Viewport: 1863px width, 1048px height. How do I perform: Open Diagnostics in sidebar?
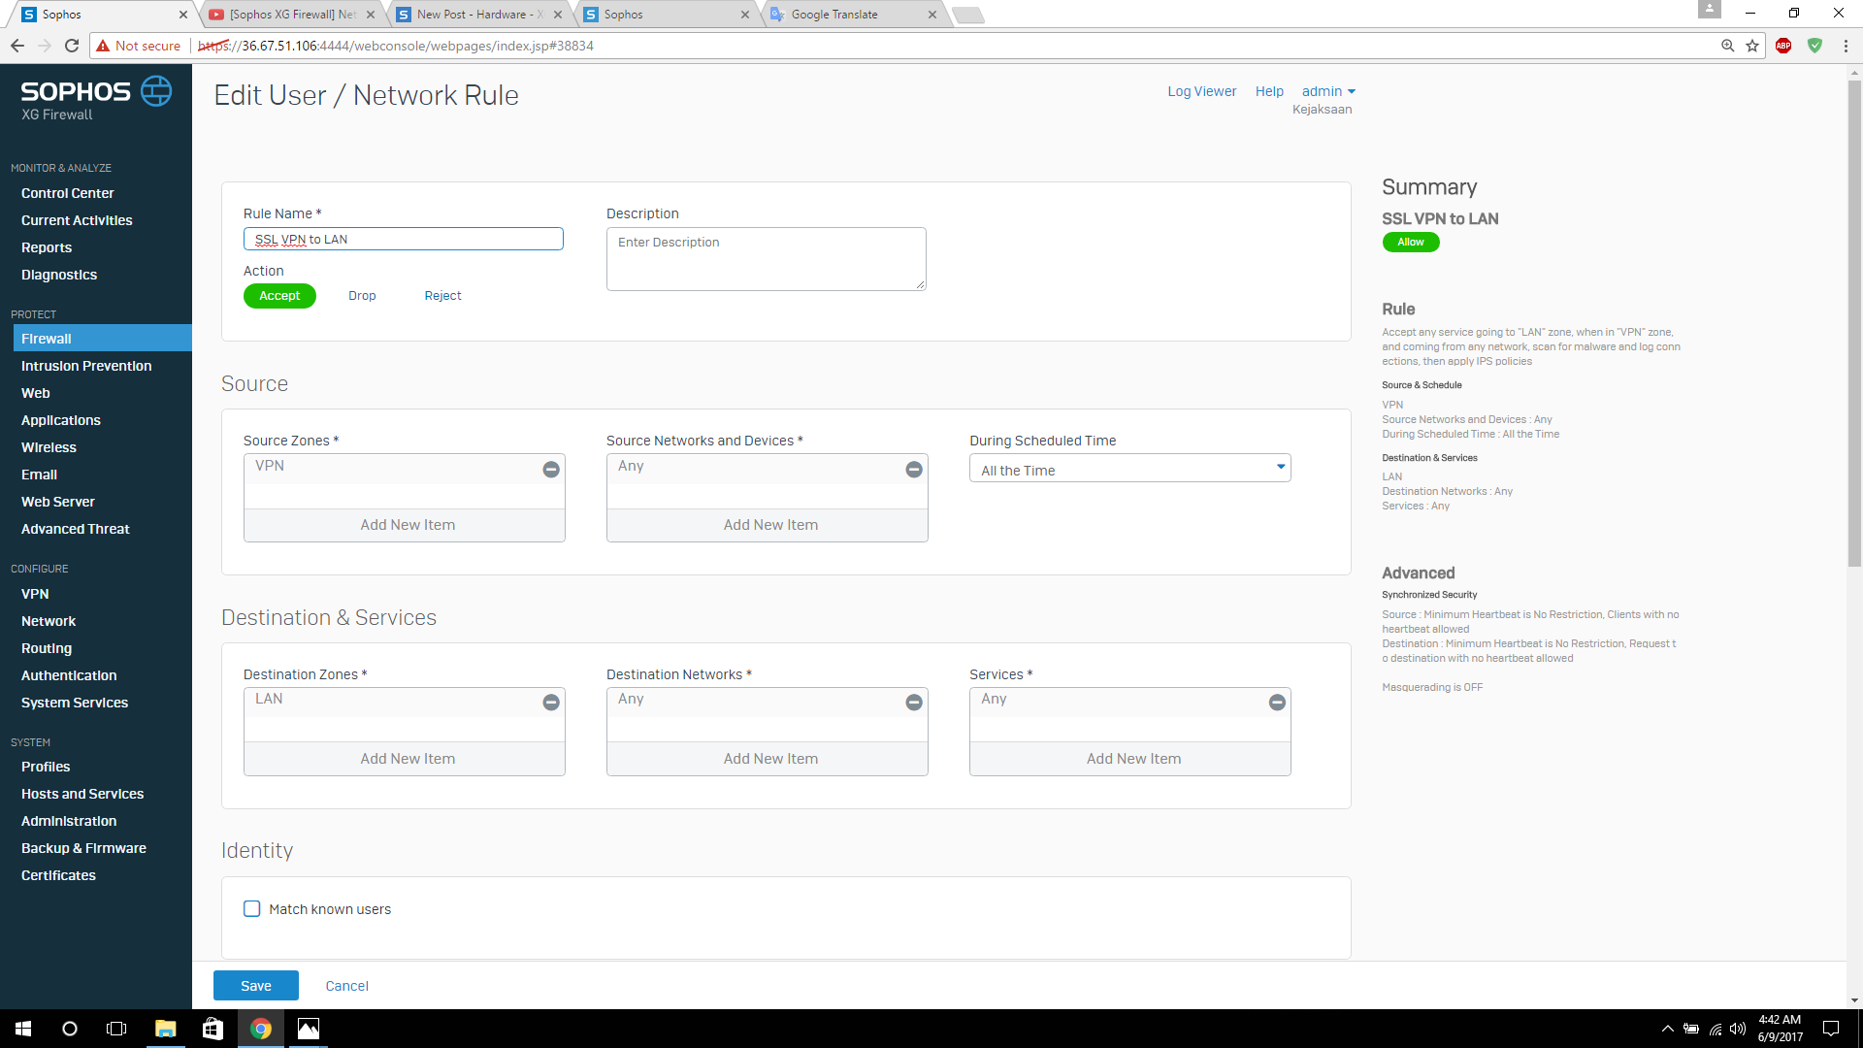[x=59, y=275]
